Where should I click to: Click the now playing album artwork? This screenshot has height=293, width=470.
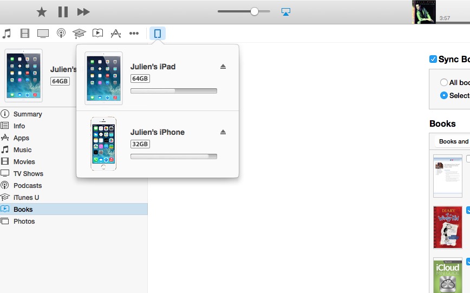click(x=424, y=12)
